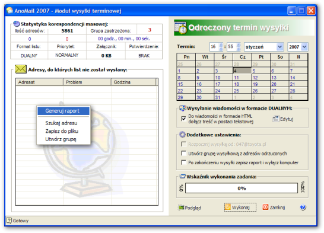The width and height of the screenshot is (324, 233).
Task: Click the status bar help icon
Action: [x=9, y=221]
